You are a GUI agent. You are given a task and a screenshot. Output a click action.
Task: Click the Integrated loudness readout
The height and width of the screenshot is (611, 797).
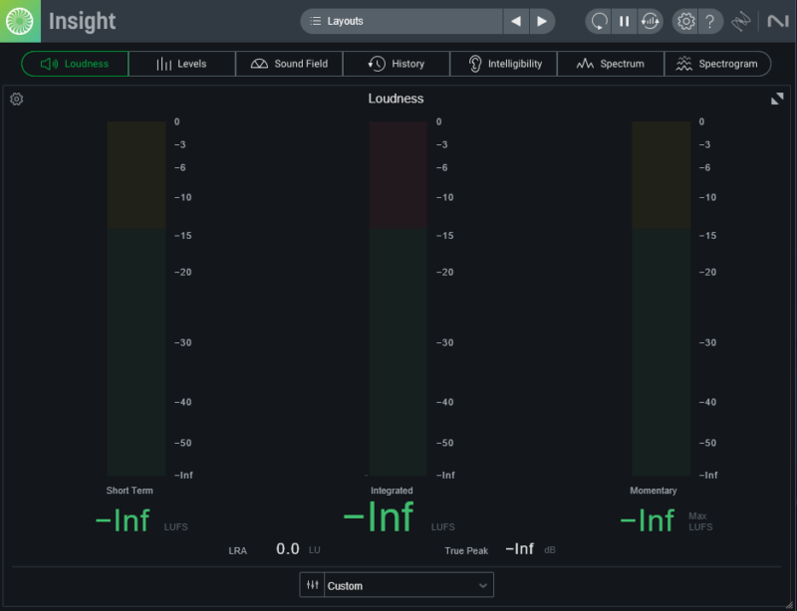pos(378,517)
